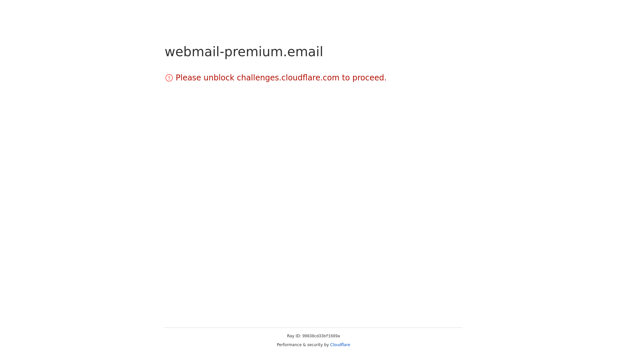Click the "premium" part of the heading
Viewport: 627px width, 353px height.
pyautogui.click(x=254, y=52)
